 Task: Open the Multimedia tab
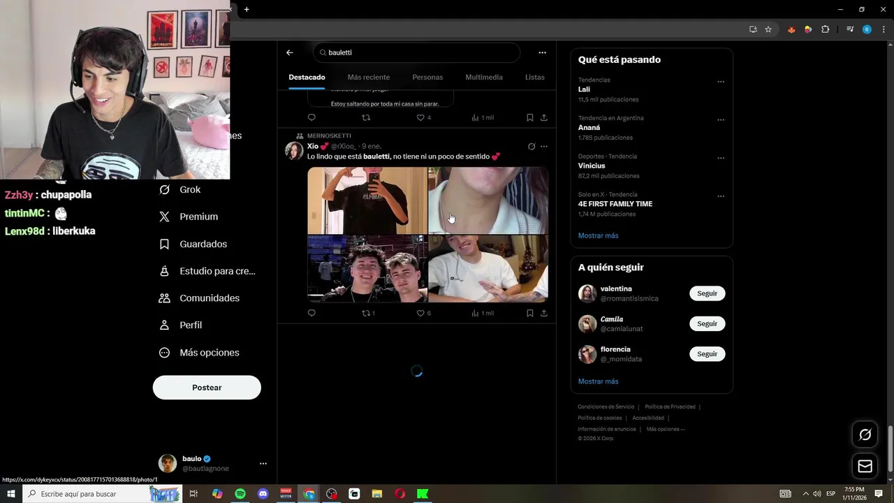[484, 77]
